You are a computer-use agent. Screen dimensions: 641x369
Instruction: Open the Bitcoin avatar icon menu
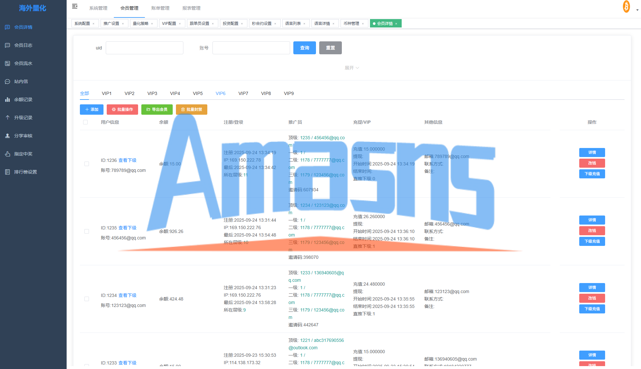click(x=626, y=7)
